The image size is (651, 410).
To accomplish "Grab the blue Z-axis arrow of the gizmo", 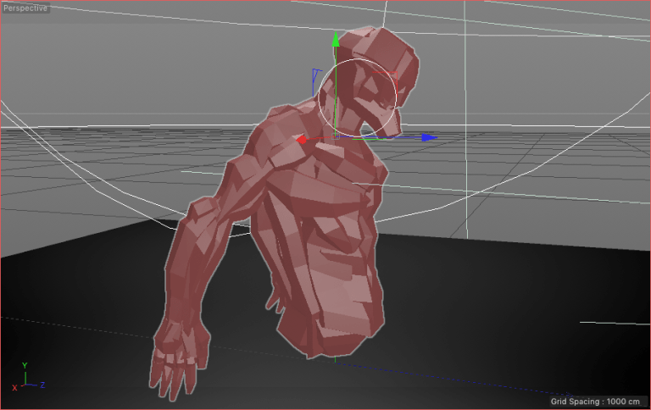I will [430, 136].
